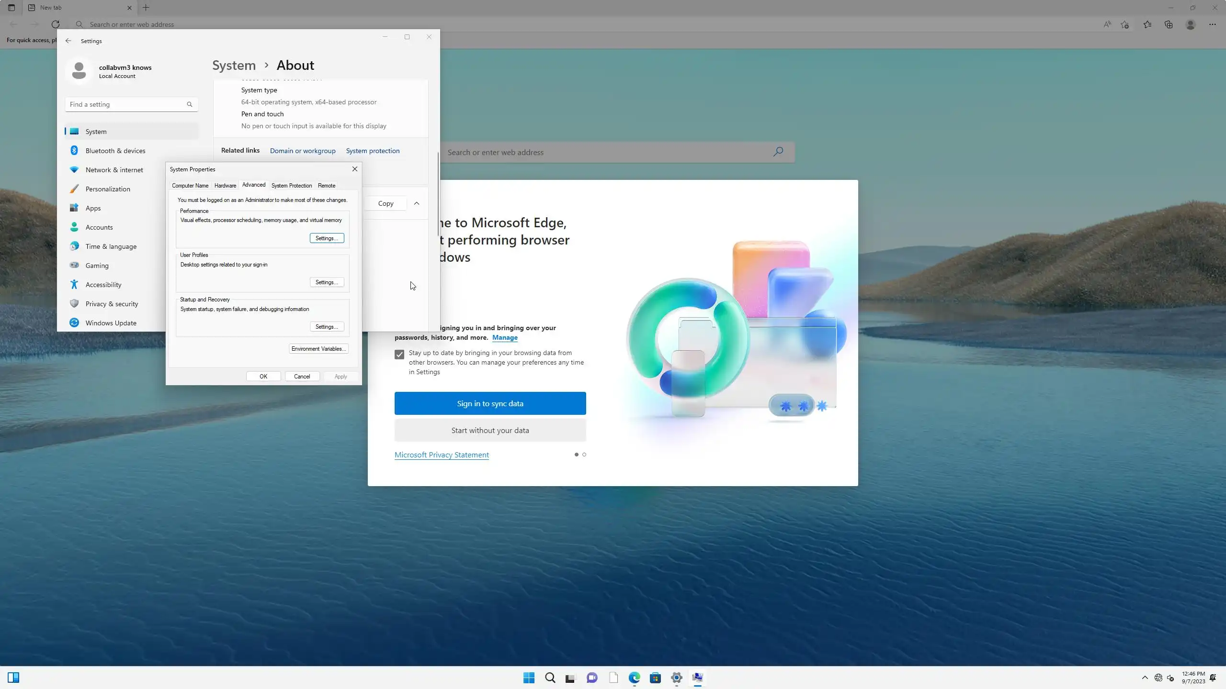Uncheck the browsing data import checkbox
The width and height of the screenshot is (1226, 689).
pyautogui.click(x=399, y=355)
